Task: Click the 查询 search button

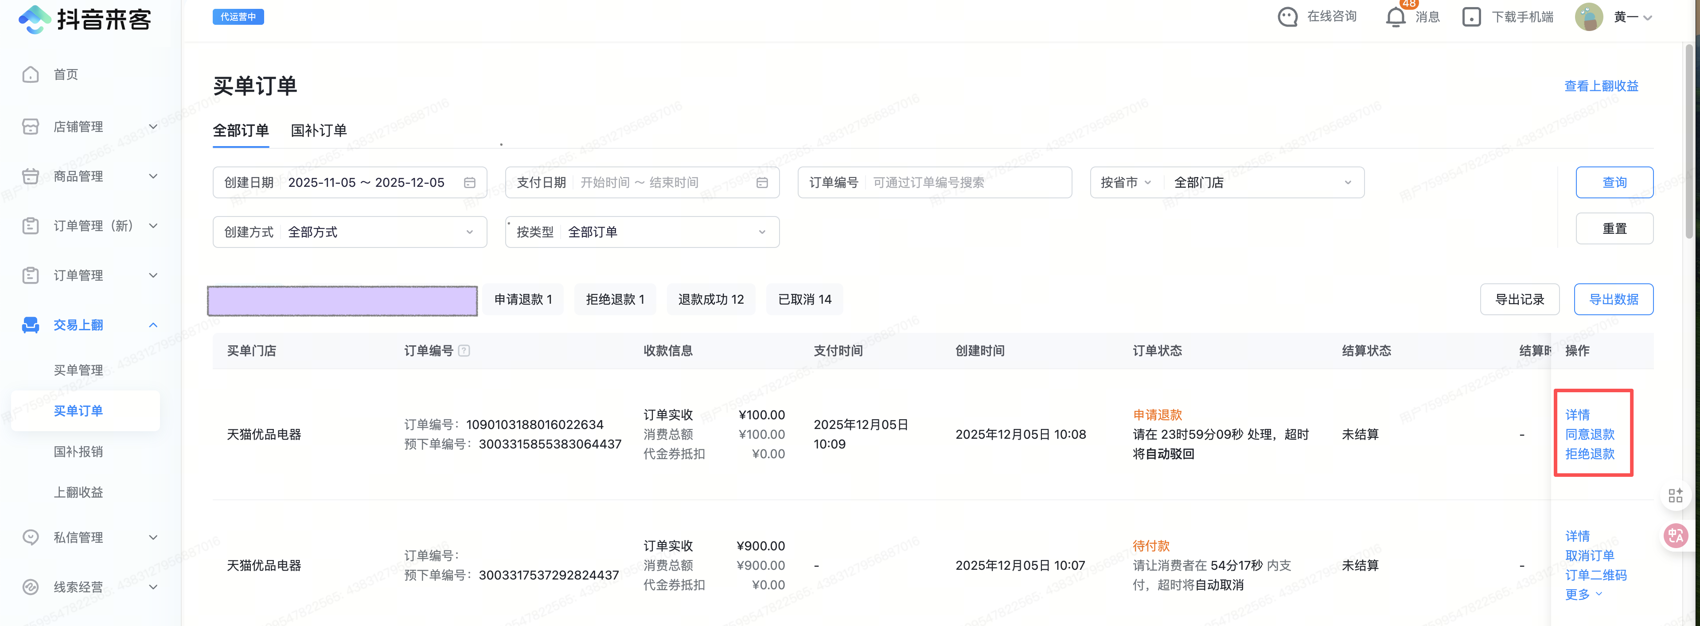Action: click(1614, 182)
